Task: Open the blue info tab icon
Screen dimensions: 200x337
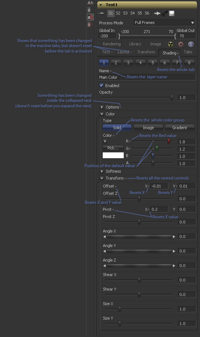Action: point(191,44)
